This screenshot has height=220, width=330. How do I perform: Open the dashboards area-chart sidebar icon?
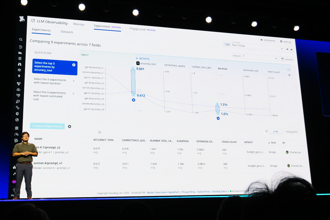20,53
